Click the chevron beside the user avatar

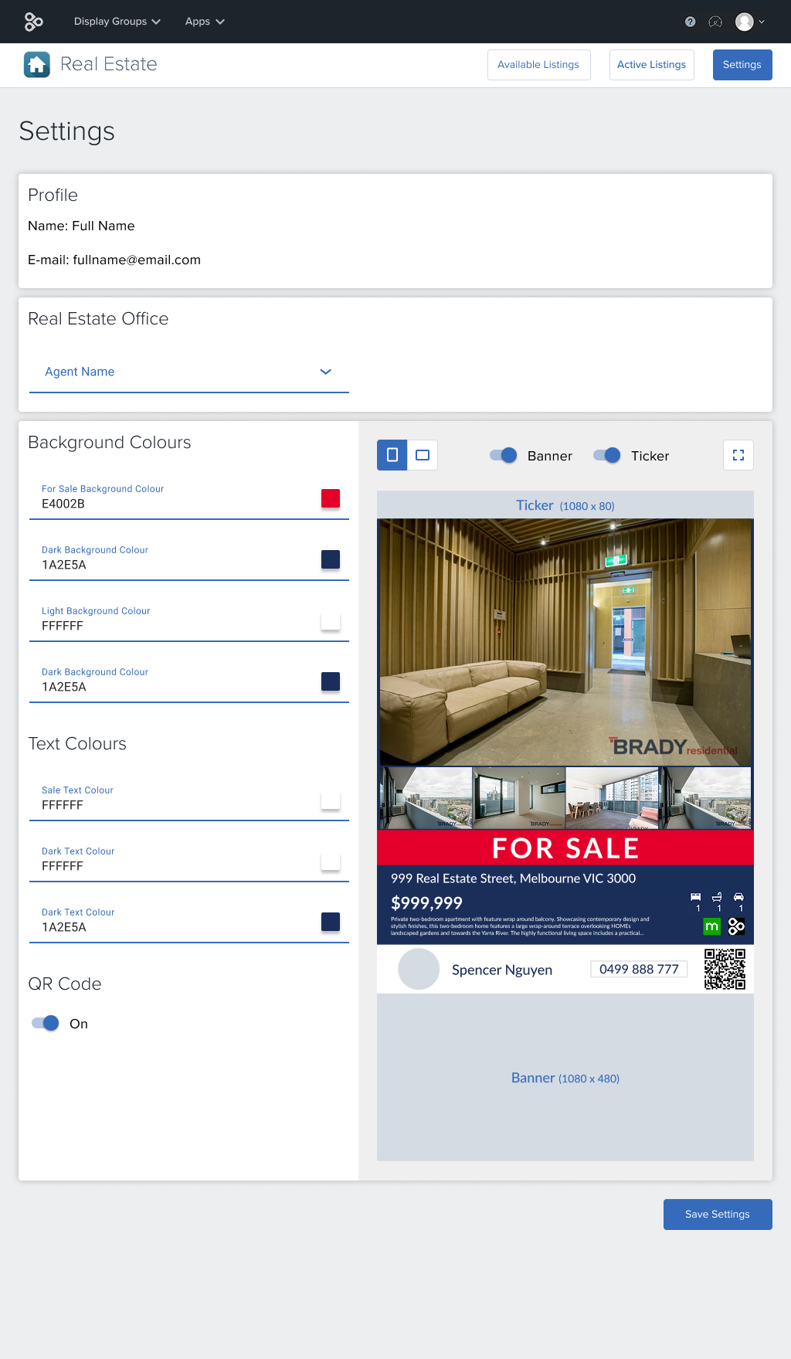(x=762, y=22)
